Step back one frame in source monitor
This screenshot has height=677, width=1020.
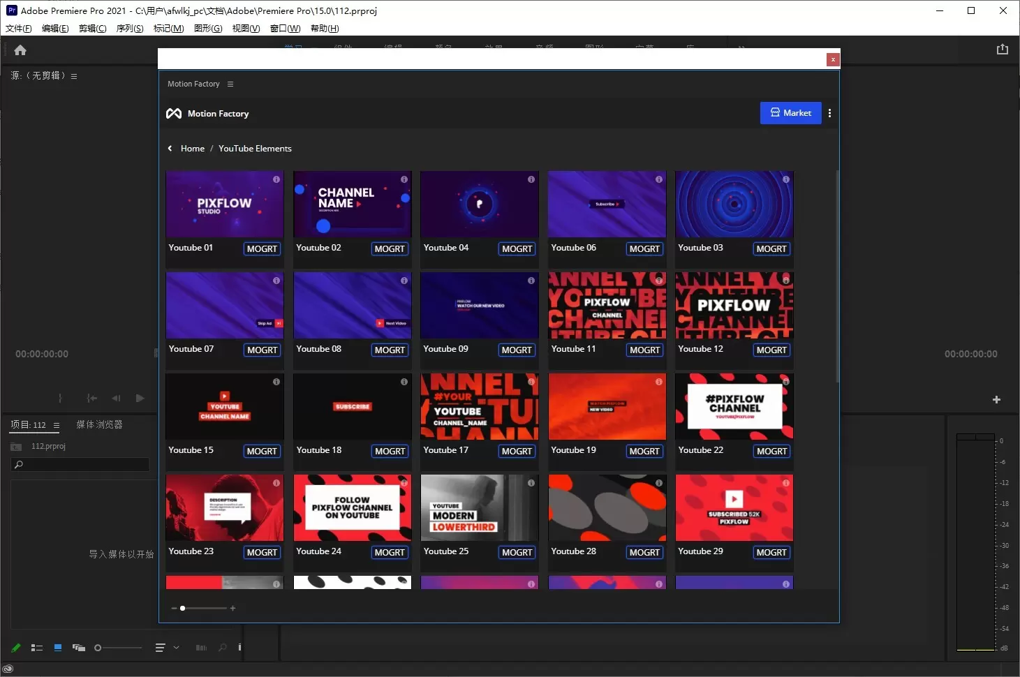point(116,398)
